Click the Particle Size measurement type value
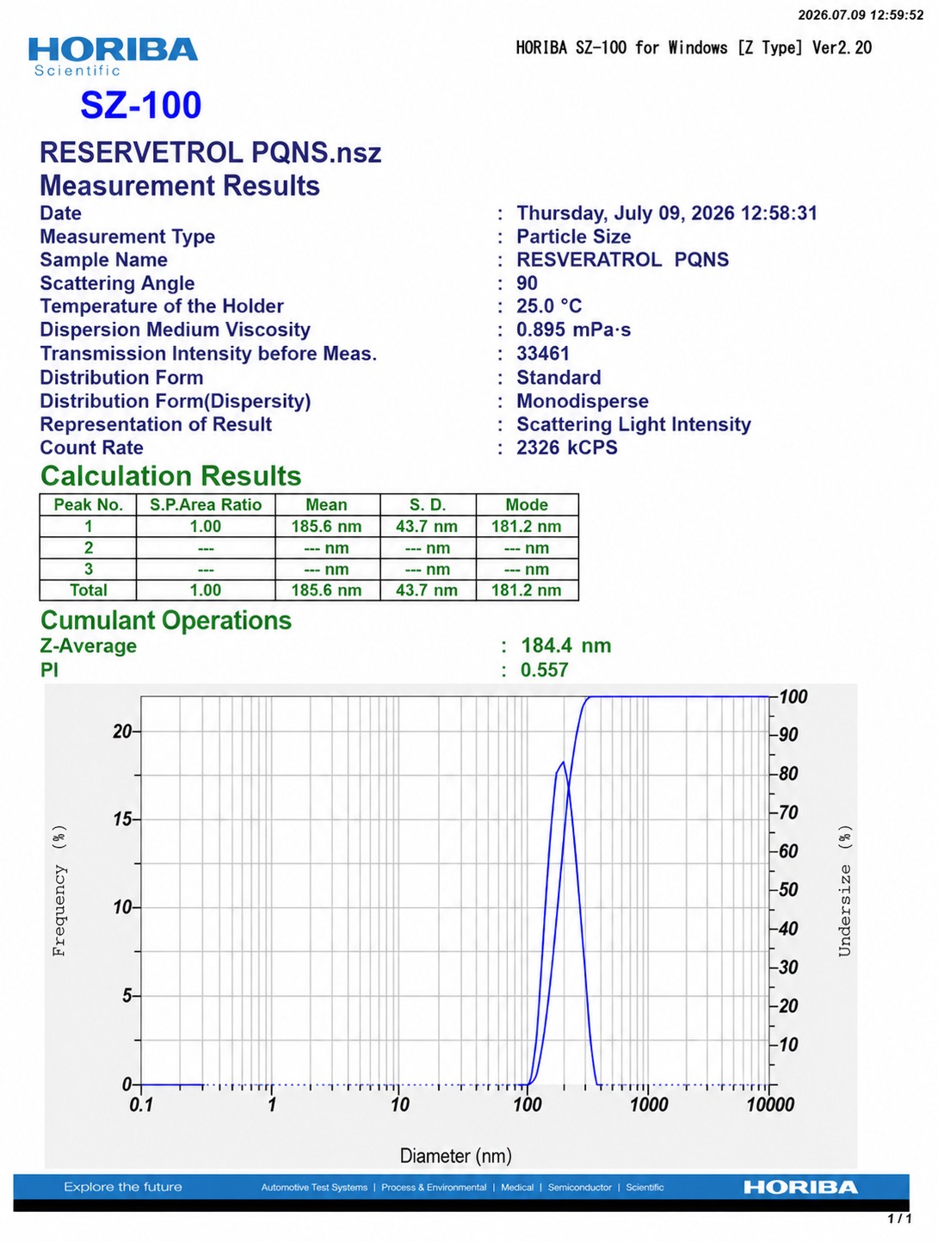This screenshot has width=938, height=1242. 573,237
